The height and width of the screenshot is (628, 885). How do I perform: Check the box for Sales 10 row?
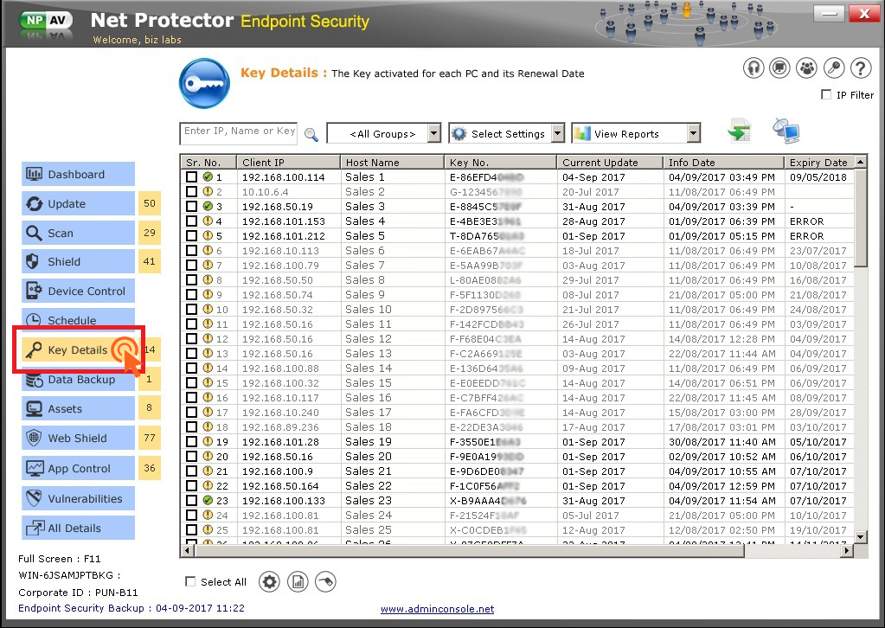point(192,309)
